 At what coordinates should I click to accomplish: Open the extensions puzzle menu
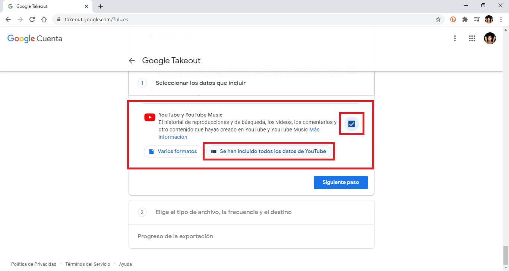[x=465, y=19]
